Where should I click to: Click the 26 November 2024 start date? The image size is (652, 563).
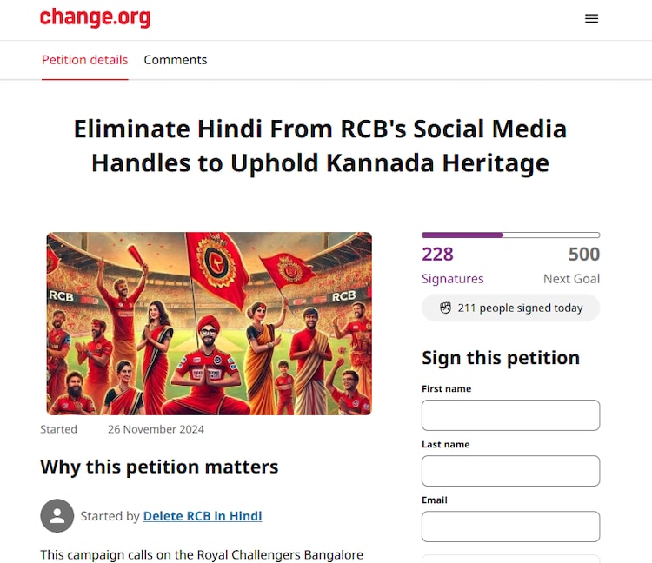(x=156, y=429)
